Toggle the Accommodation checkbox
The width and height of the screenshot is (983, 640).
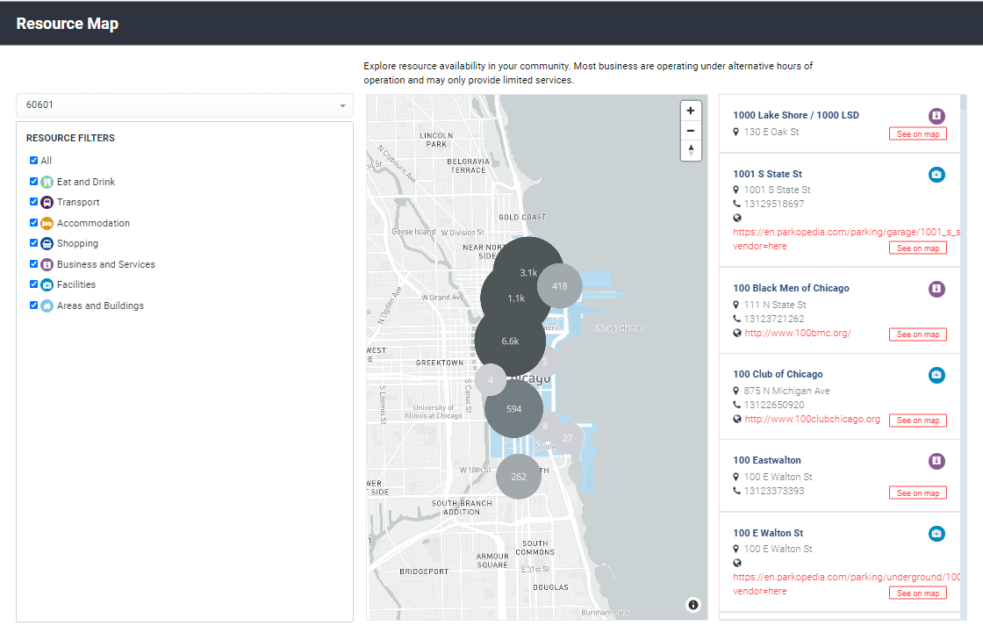click(x=34, y=222)
